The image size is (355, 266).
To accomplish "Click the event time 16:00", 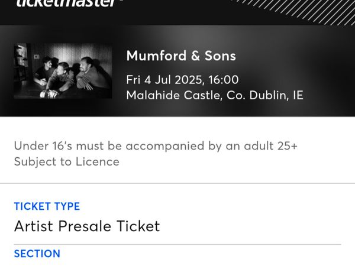I will coord(224,80).
